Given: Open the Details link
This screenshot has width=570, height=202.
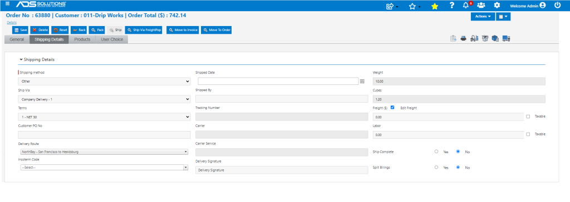Looking at the screenshot, I should click(x=12, y=23).
